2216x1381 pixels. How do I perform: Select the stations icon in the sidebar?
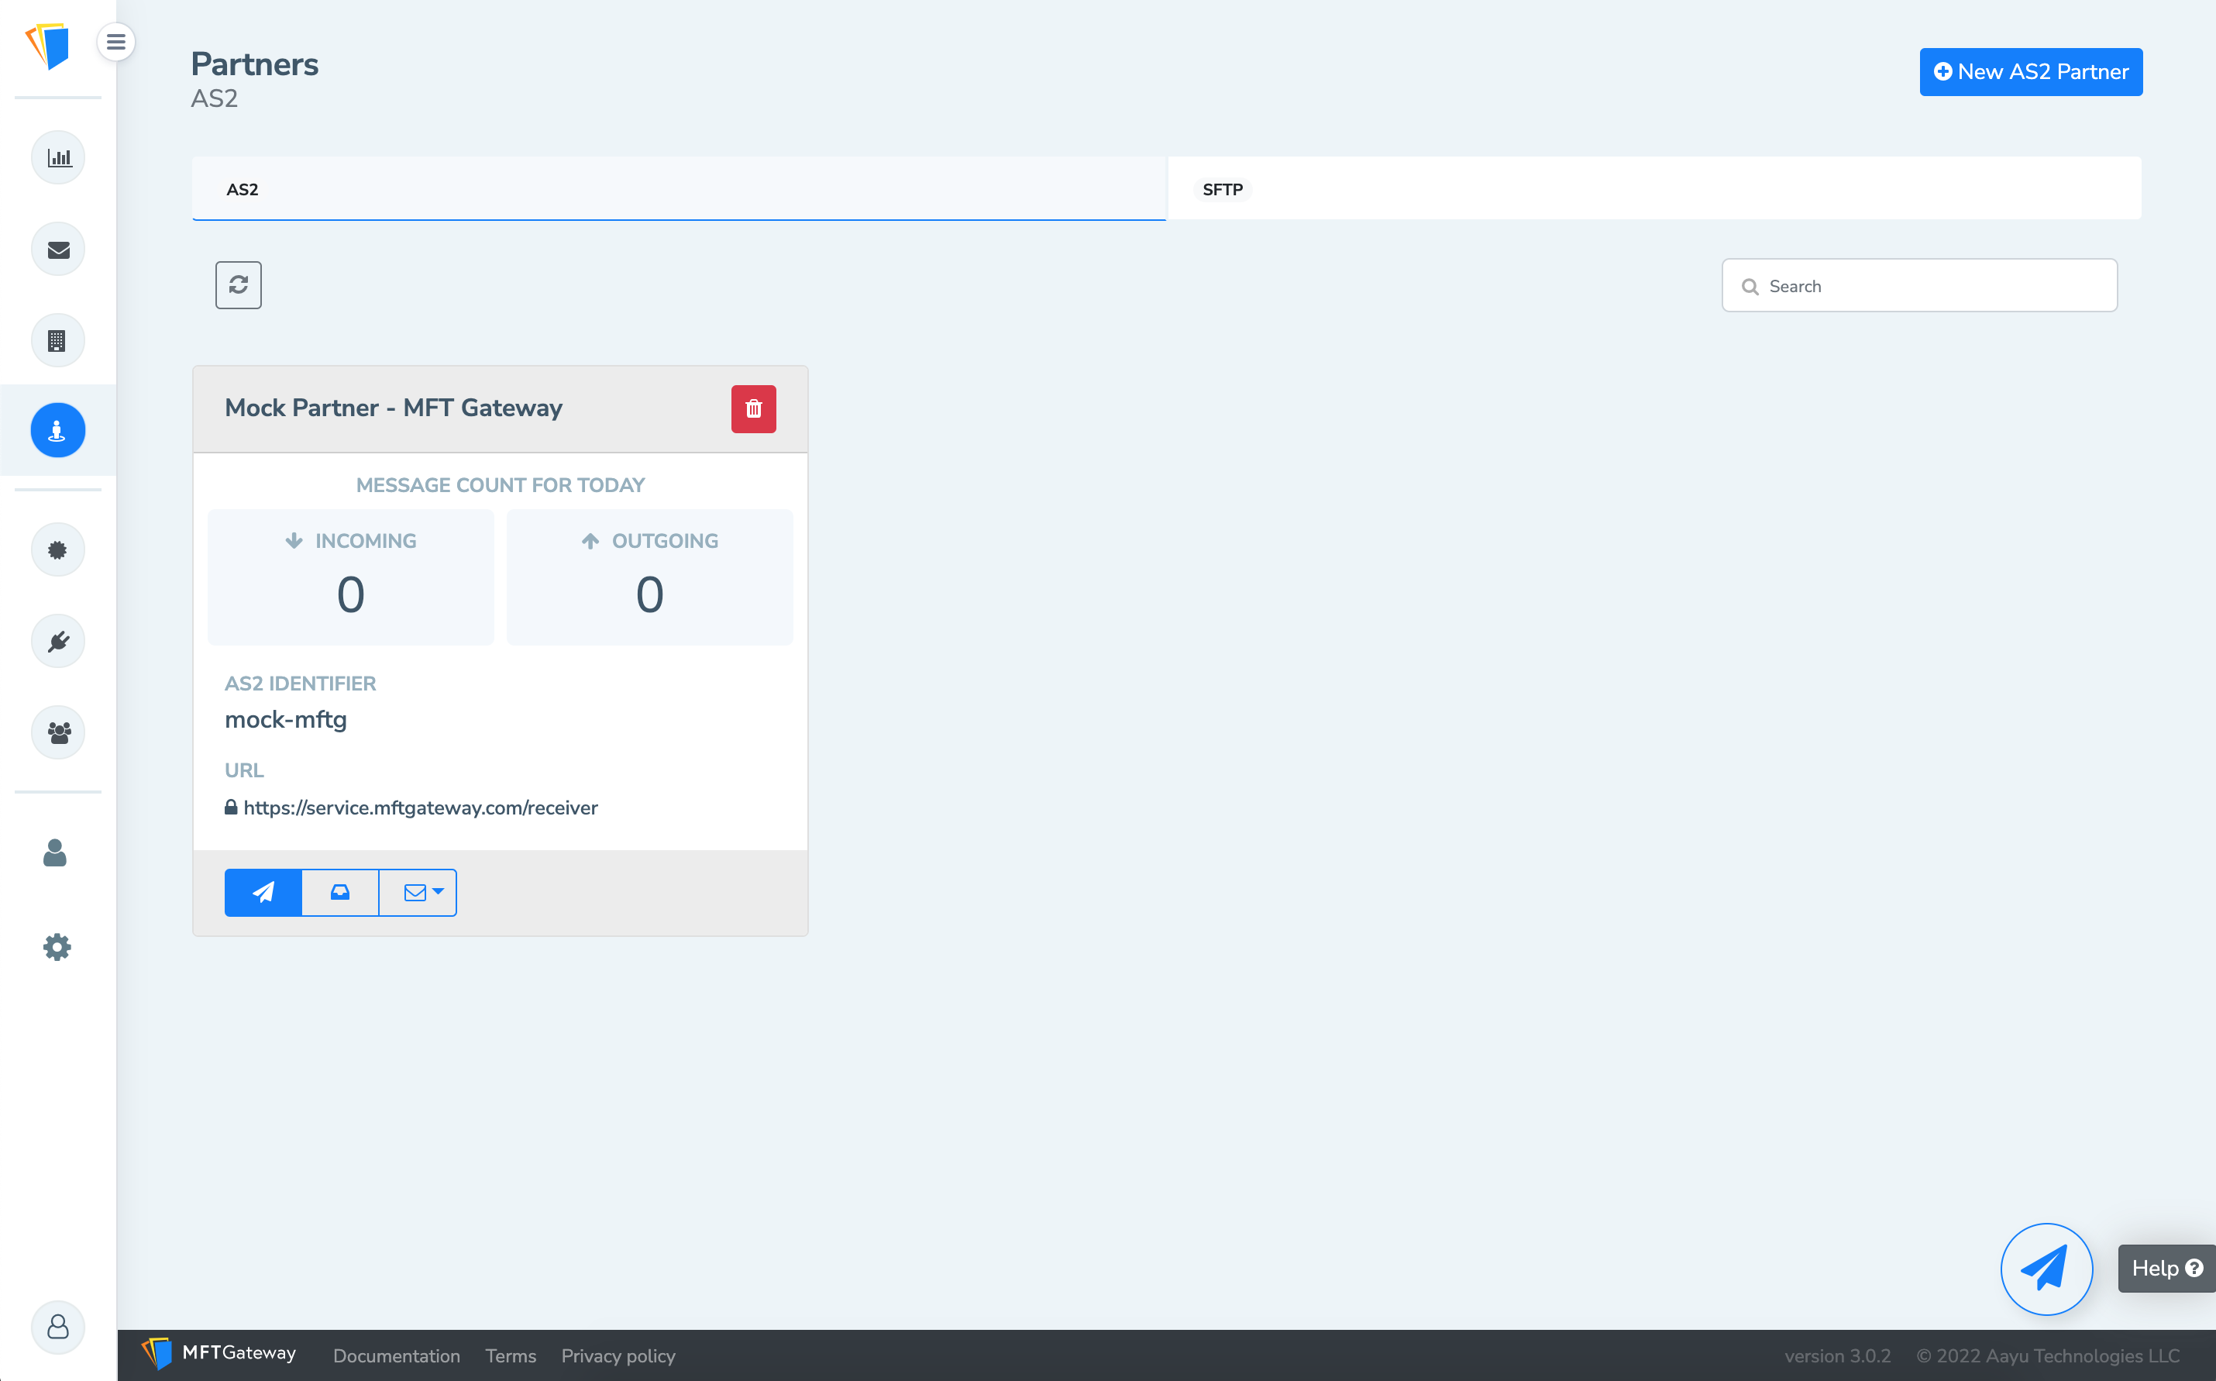click(x=57, y=339)
